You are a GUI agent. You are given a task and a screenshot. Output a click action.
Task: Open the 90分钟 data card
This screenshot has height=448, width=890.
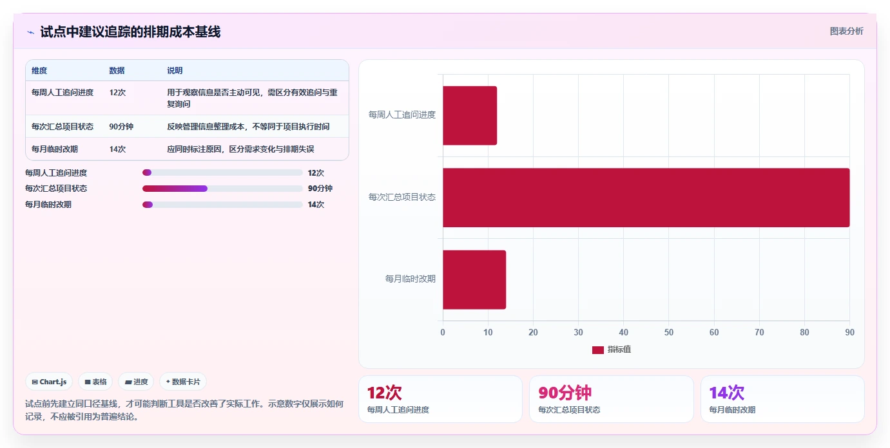point(611,399)
